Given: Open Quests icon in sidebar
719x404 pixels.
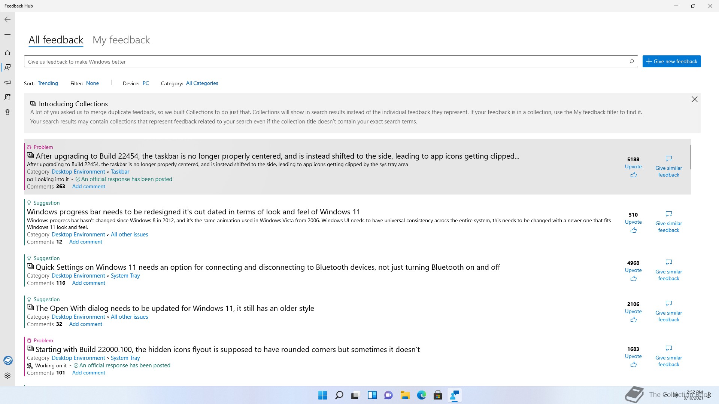Looking at the screenshot, I should click(7, 97).
